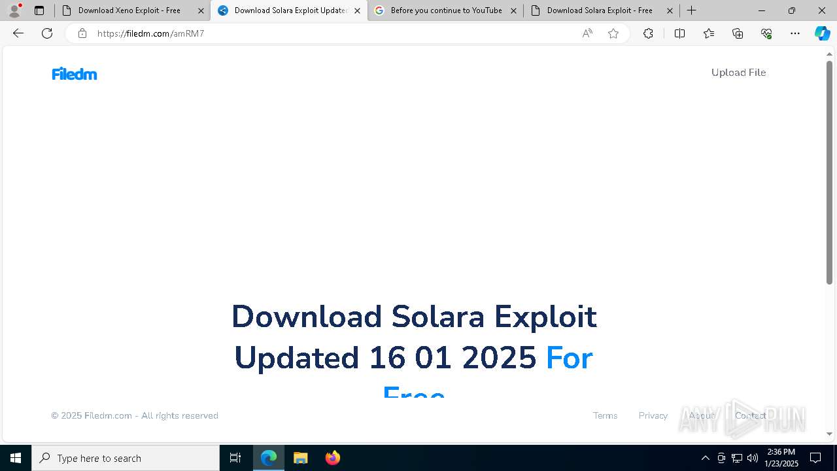Click the copyright 2025 Filedm.com text
The height and width of the screenshot is (471, 837).
[x=135, y=415]
